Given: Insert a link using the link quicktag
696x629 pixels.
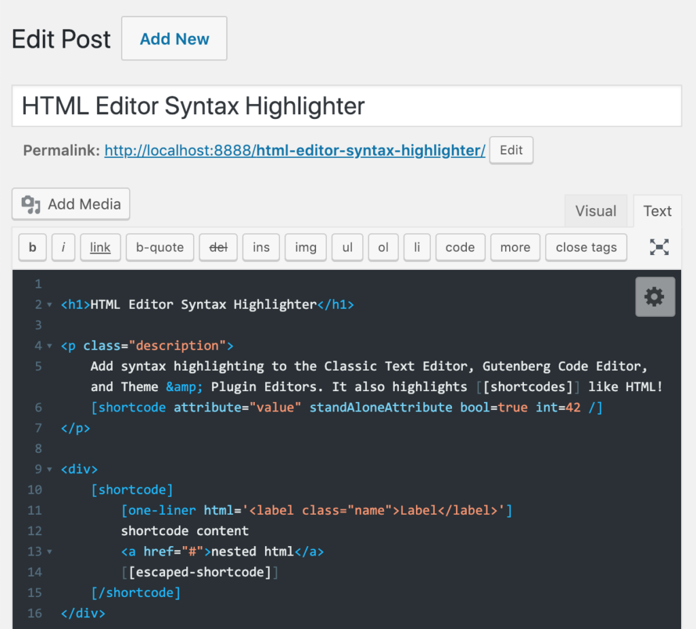Looking at the screenshot, I should click(x=100, y=247).
